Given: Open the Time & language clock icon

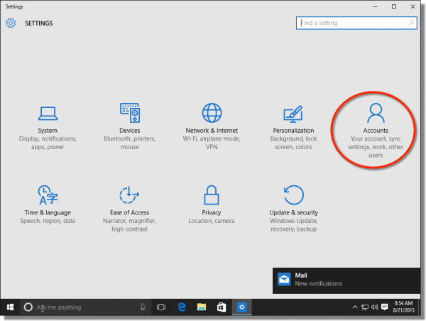Looking at the screenshot, I should 48,195.
